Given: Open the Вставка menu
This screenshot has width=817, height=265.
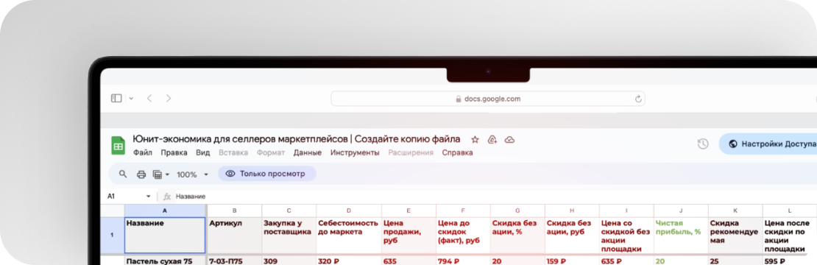Looking at the screenshot, I should [x=233, y=152].
